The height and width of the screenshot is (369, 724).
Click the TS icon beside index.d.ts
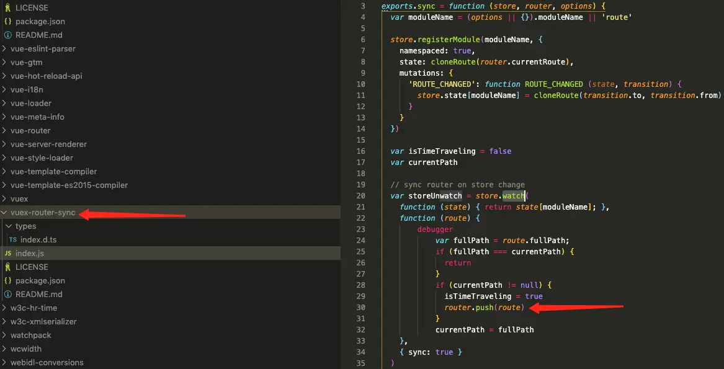13,240
